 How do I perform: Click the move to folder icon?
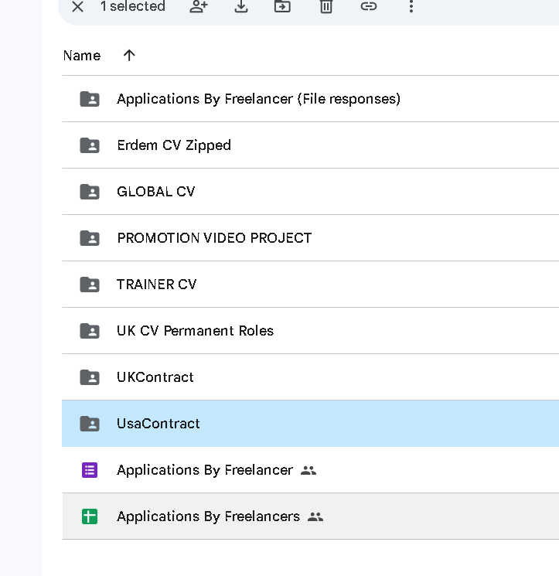(282, 6)
